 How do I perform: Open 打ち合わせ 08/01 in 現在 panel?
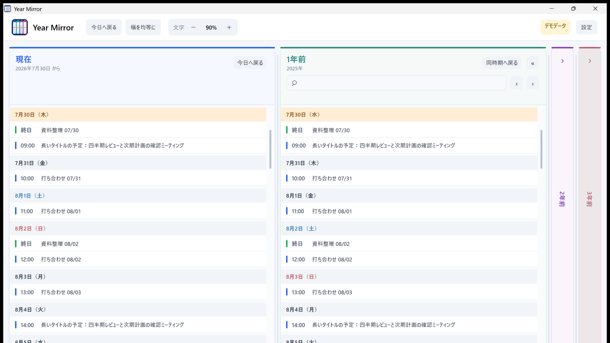click(138, 211)
